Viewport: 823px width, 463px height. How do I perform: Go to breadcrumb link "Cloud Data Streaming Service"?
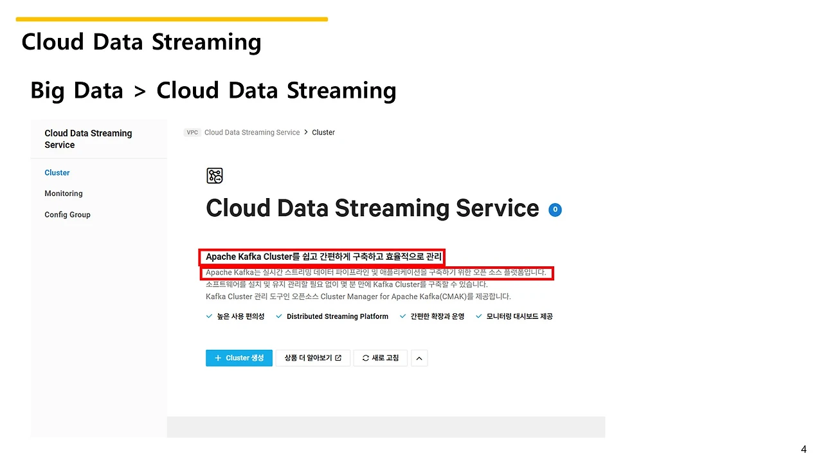(x=252, y=132)
